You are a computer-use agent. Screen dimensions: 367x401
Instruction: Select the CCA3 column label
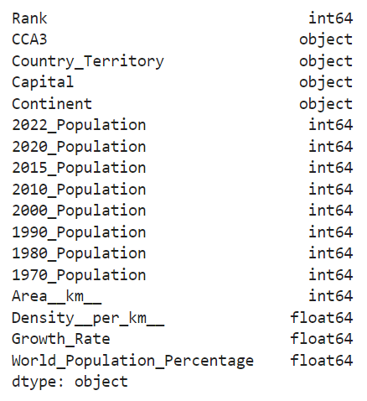[x=29, y=39]
